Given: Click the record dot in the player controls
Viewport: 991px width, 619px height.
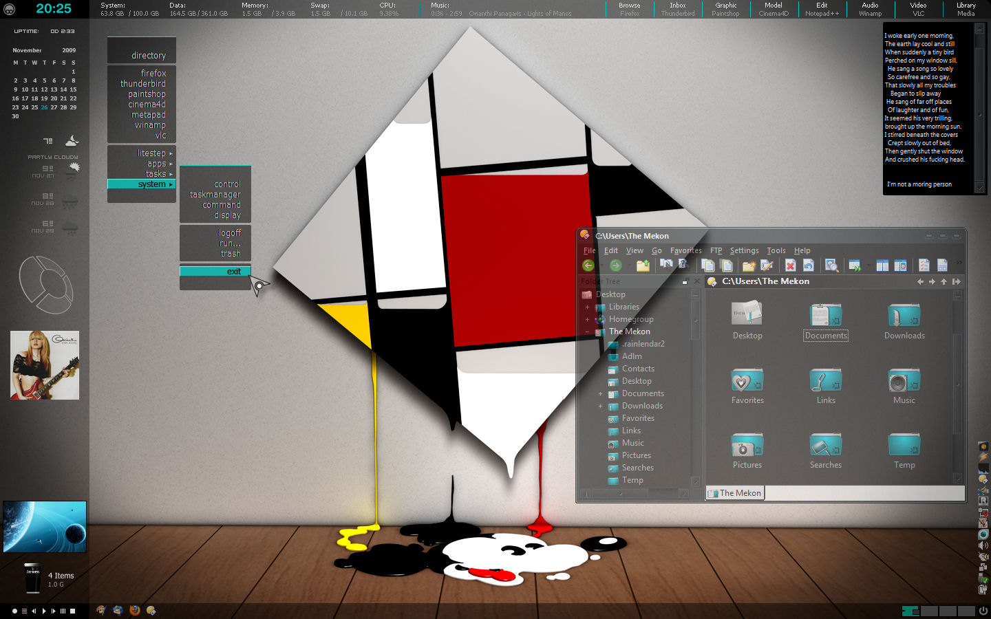Looking at the screenshot, I should tap(14, 611).
